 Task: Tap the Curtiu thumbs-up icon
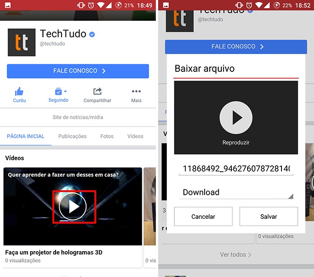19,92
